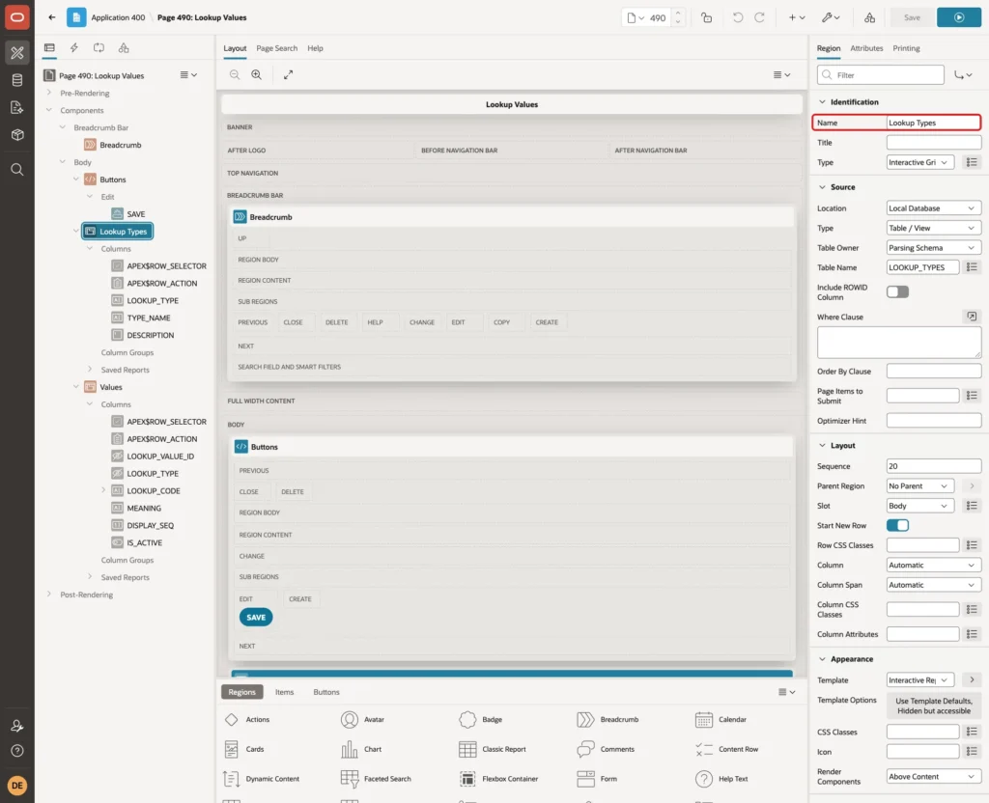This screenshot has height=803, width=989.
Task: Select the Buttons gallery tab
Action: coord(326,692)
